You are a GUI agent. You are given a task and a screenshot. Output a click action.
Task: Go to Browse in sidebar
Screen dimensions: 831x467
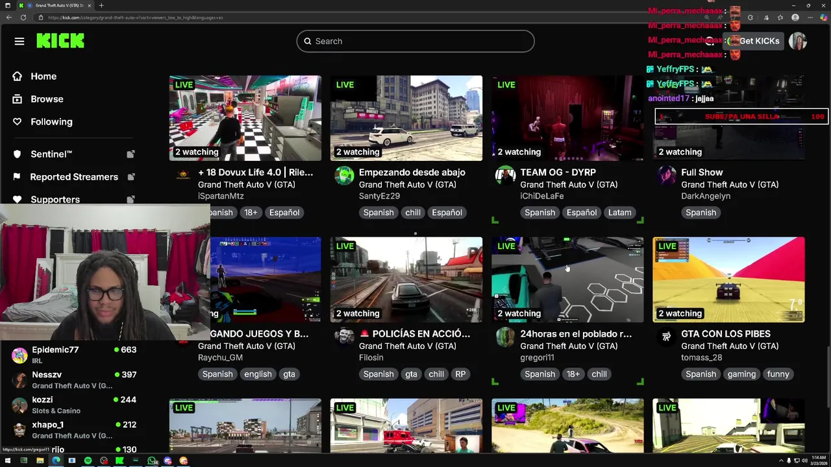[47, 99]
